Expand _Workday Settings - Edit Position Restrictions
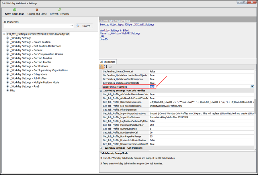 (x=7, y=46)
